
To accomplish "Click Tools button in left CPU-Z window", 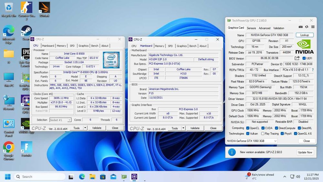I will coord(77,128).
